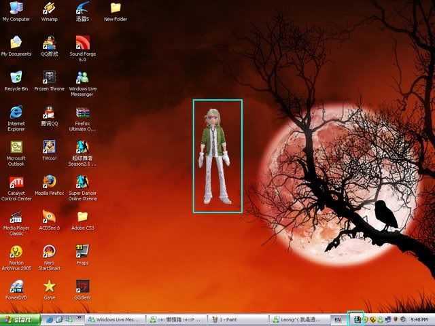Screen dimensions: 435x326
Task: Click the green Messenger tray icon
Action: pos(381,320)
